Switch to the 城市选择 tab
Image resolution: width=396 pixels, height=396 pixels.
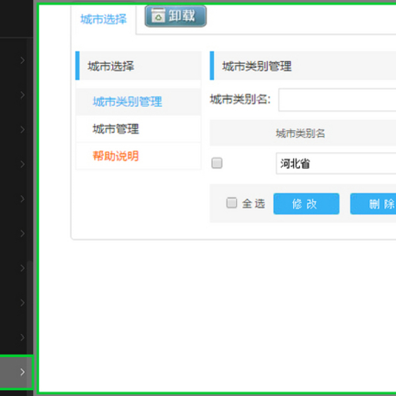pyautogui.click(x=104, y=19)
